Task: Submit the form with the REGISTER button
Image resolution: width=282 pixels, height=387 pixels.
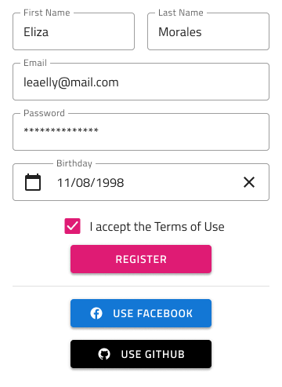Action: tap(141, 259)
